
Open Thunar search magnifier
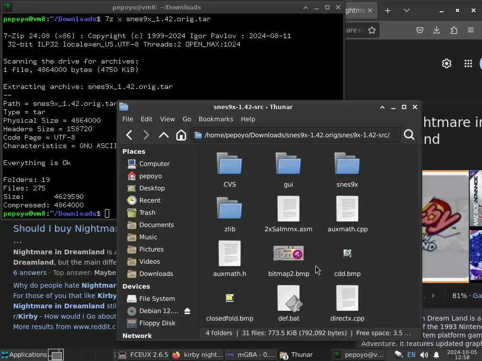pos(409,135)
